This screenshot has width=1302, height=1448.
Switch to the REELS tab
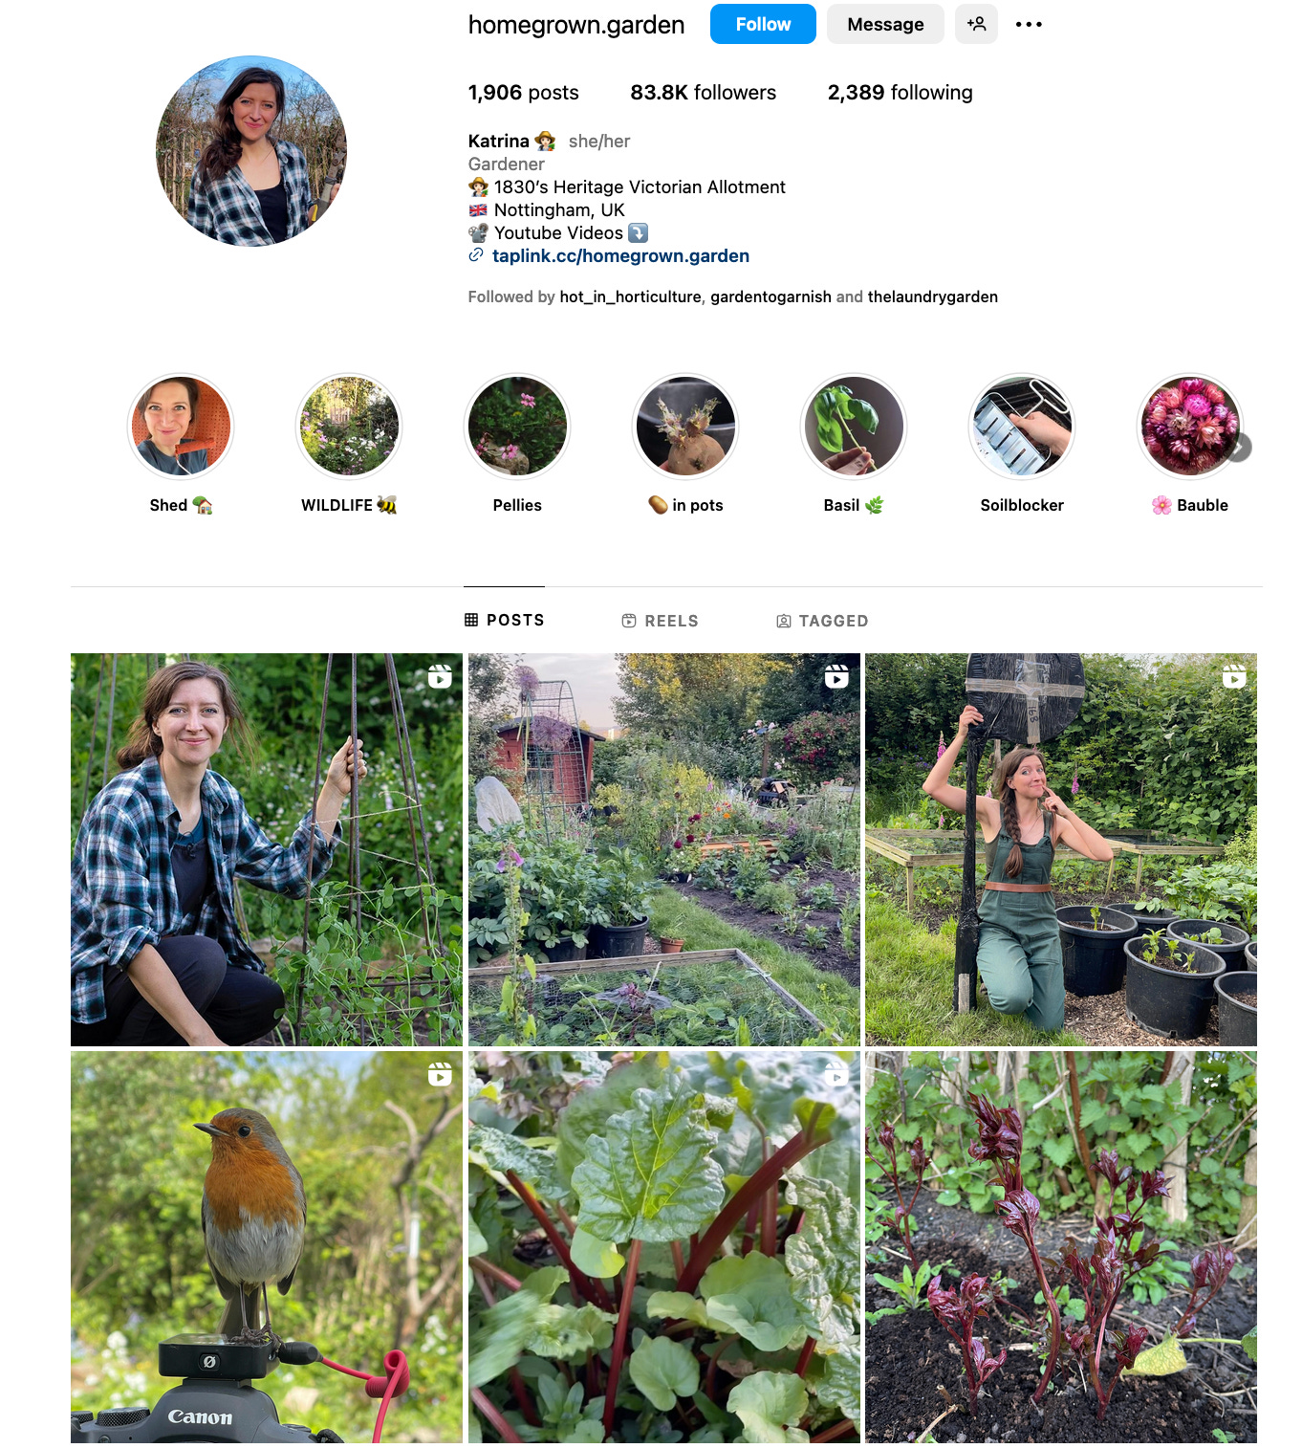click(x=661, y=621)
